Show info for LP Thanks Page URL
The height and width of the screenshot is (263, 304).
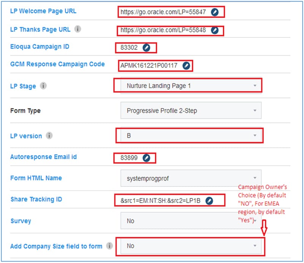click(78, 29)
